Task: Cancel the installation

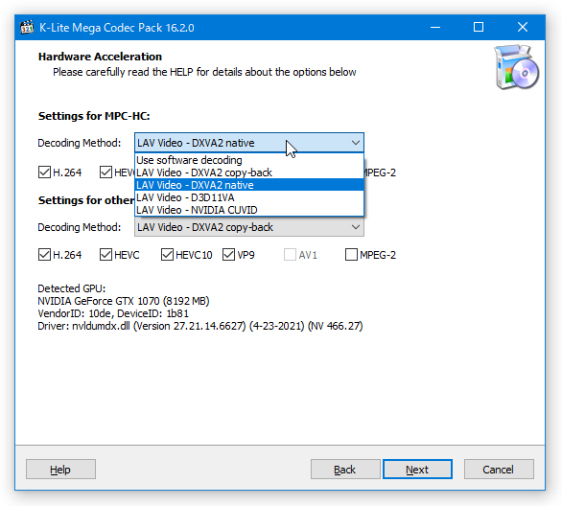Action: (x=499, y=470)
